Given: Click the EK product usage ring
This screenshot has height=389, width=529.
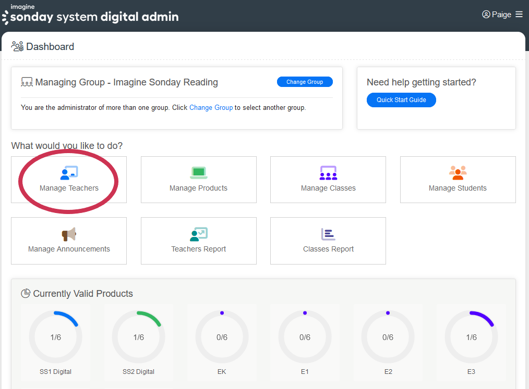Looking at the screenshot, I should 222,337.
